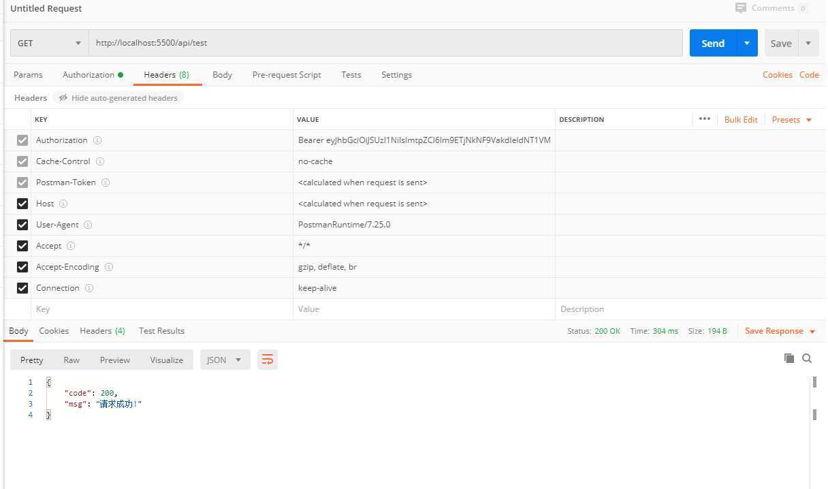
Task: Click the empty Value input field
Action: (x=424, y=309)
